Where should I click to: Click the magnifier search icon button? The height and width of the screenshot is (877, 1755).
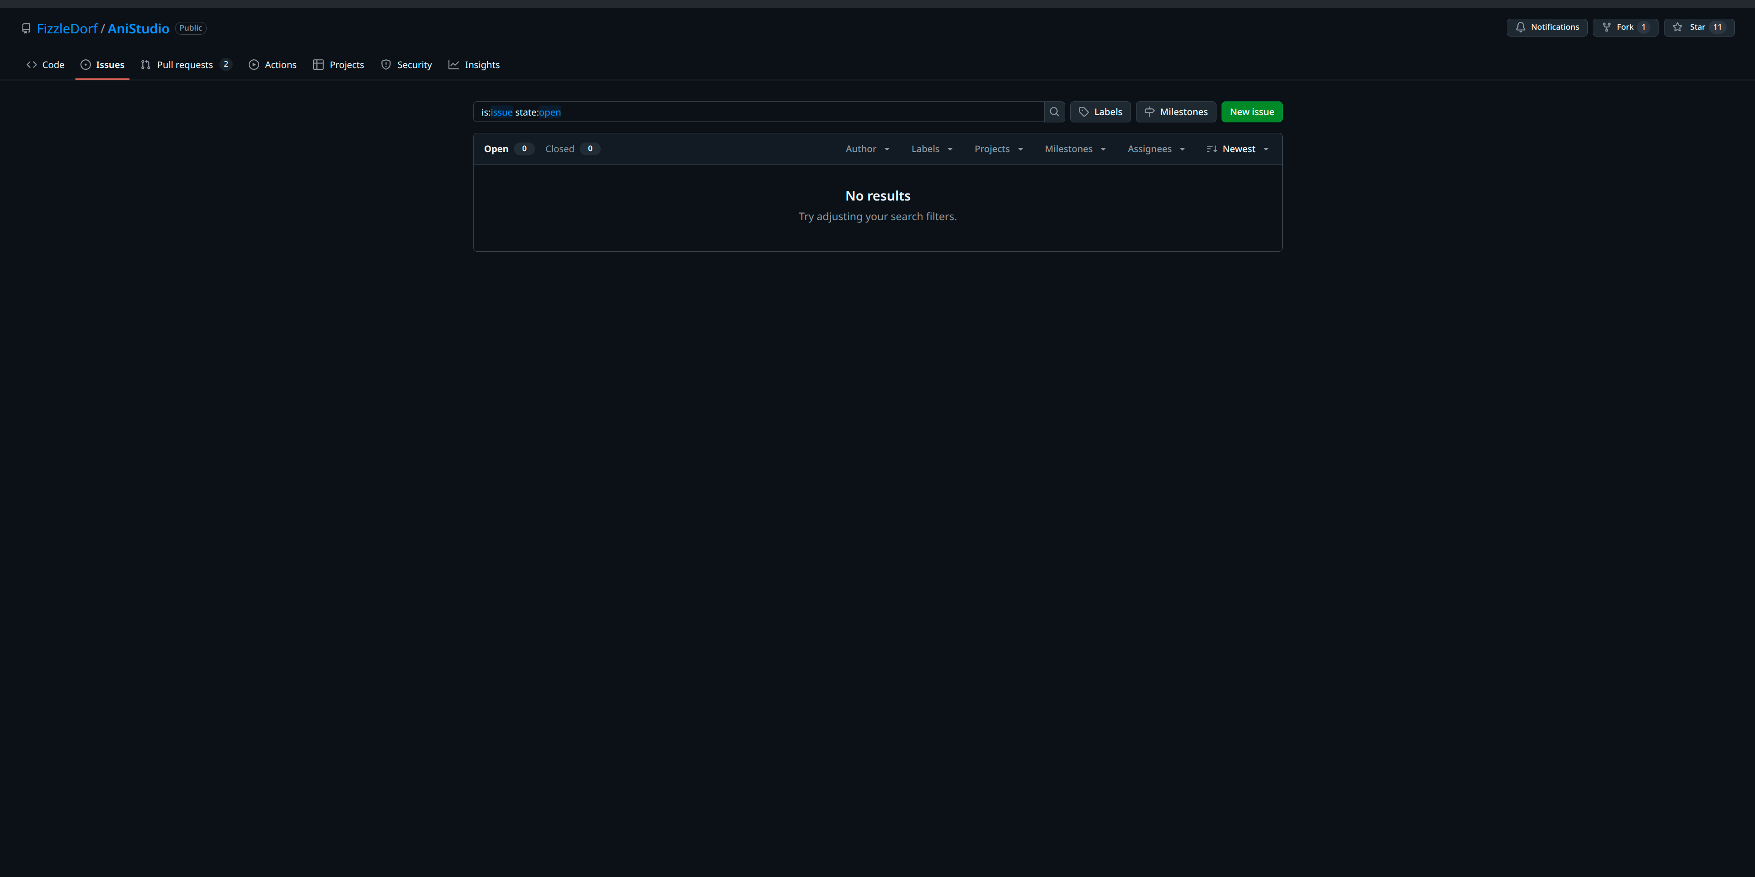1054,111
